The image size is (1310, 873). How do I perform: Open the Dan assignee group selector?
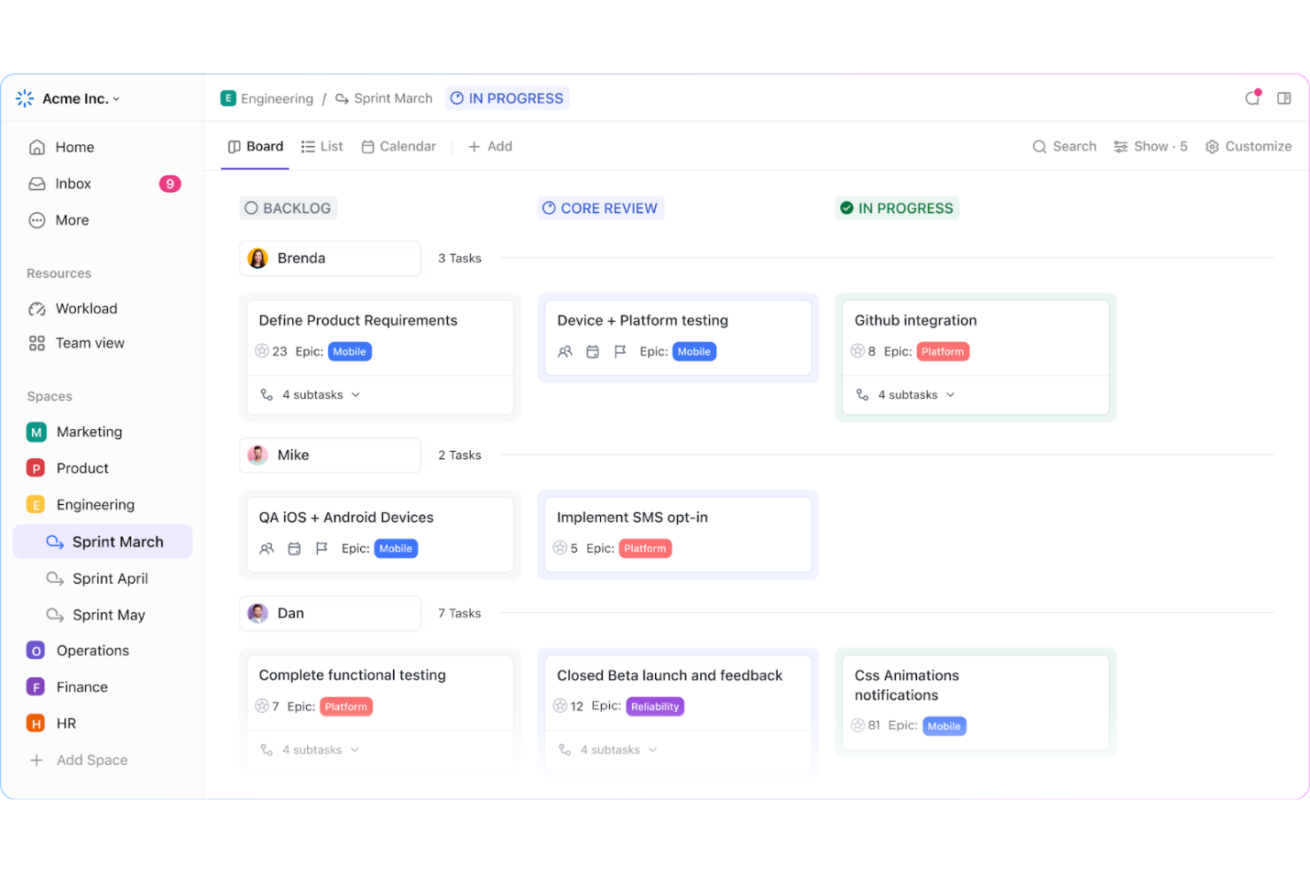[x=330, y=613]
